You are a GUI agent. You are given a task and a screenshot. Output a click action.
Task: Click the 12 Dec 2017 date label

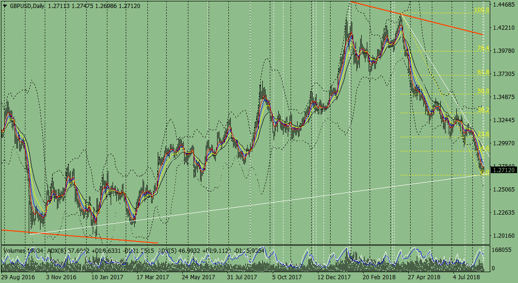pyautogui.click(x=333, y=277)
